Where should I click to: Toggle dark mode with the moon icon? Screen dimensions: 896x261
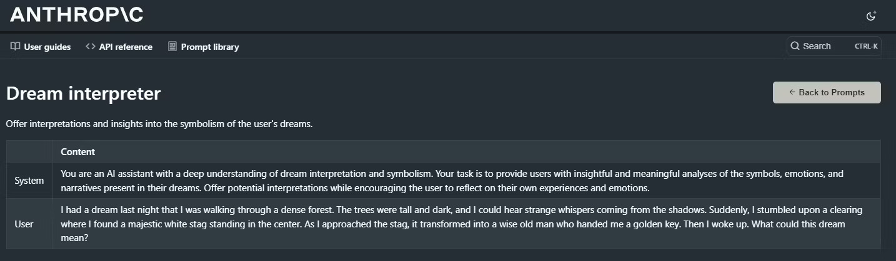(x=871, y=16)
